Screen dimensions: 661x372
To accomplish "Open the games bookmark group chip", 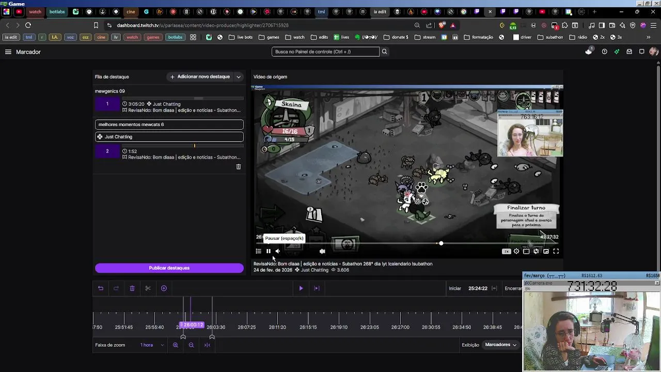I will (153, 37).
